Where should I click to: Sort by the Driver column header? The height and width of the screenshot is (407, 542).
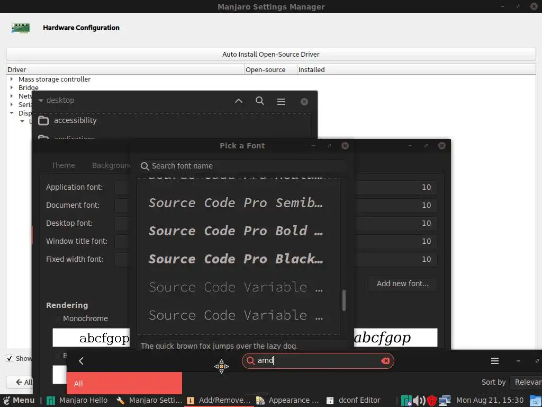coord(125,69)
